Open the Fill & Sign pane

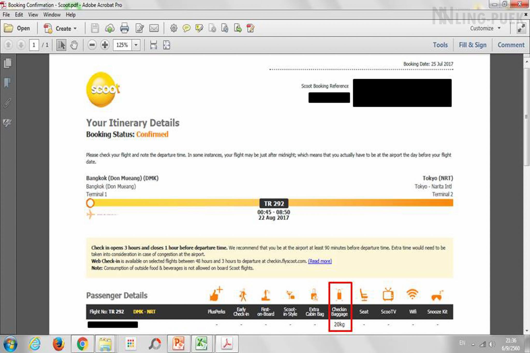point(473,45)
